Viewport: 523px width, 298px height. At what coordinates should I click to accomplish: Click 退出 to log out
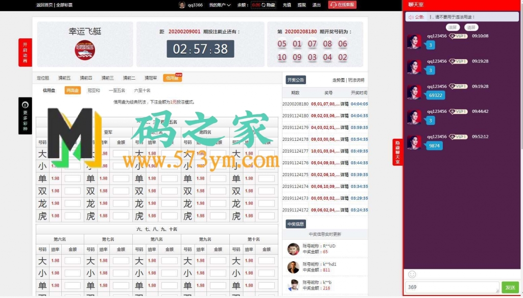coord(317,5)
